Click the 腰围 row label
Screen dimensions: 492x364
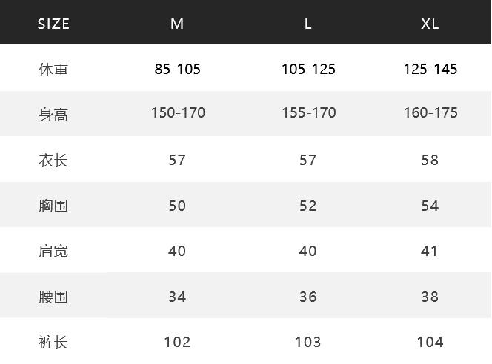53,297
